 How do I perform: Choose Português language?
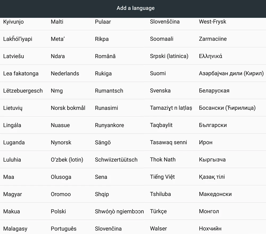coord(64,229)
